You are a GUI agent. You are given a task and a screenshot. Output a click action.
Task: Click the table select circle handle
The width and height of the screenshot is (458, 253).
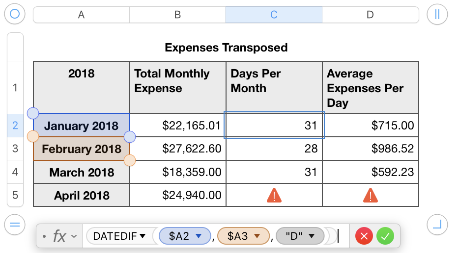click(15, 14)
